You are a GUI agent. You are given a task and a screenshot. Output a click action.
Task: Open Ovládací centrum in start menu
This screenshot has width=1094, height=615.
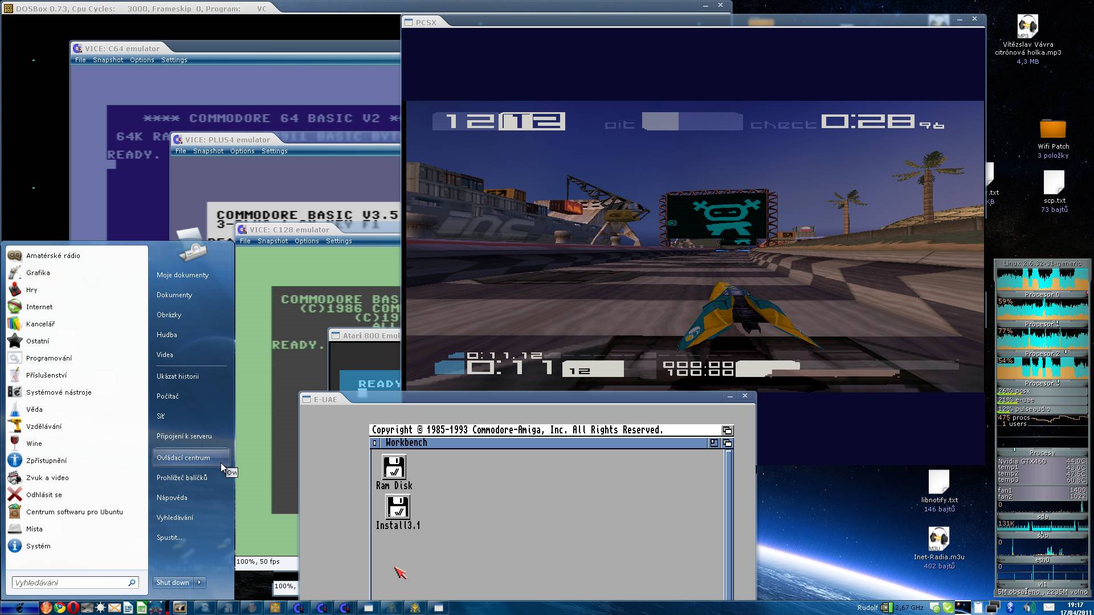tap(191, 458)
